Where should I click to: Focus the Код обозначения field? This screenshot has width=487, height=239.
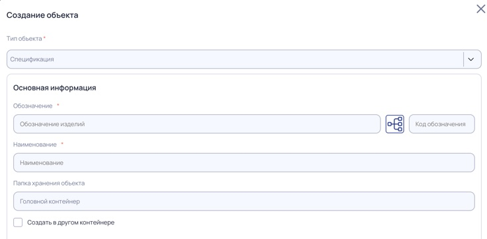(441, 124)
